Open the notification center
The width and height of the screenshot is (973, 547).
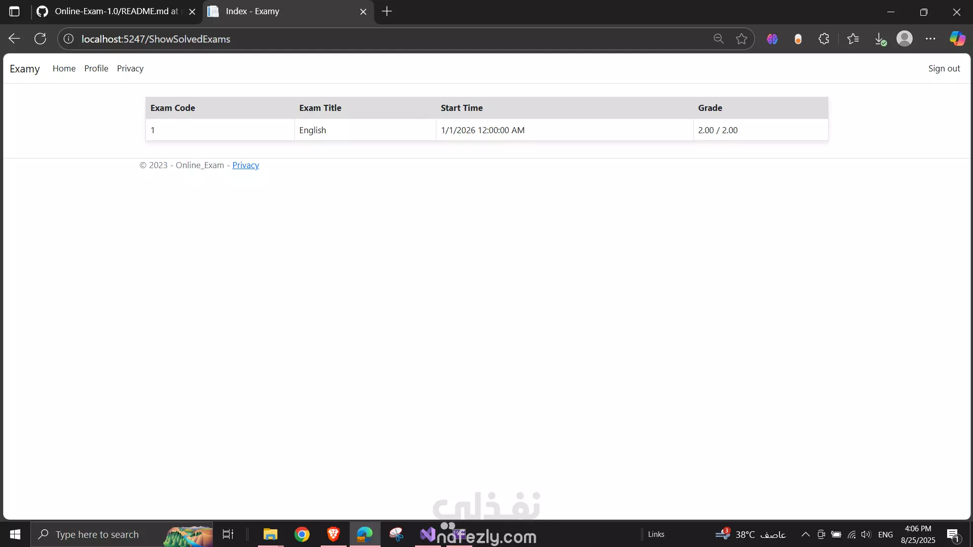[953, 534]
